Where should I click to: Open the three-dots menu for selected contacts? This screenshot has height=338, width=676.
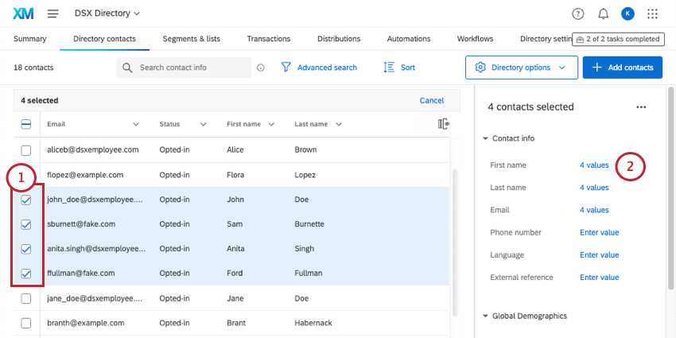(x=641, y=107)
